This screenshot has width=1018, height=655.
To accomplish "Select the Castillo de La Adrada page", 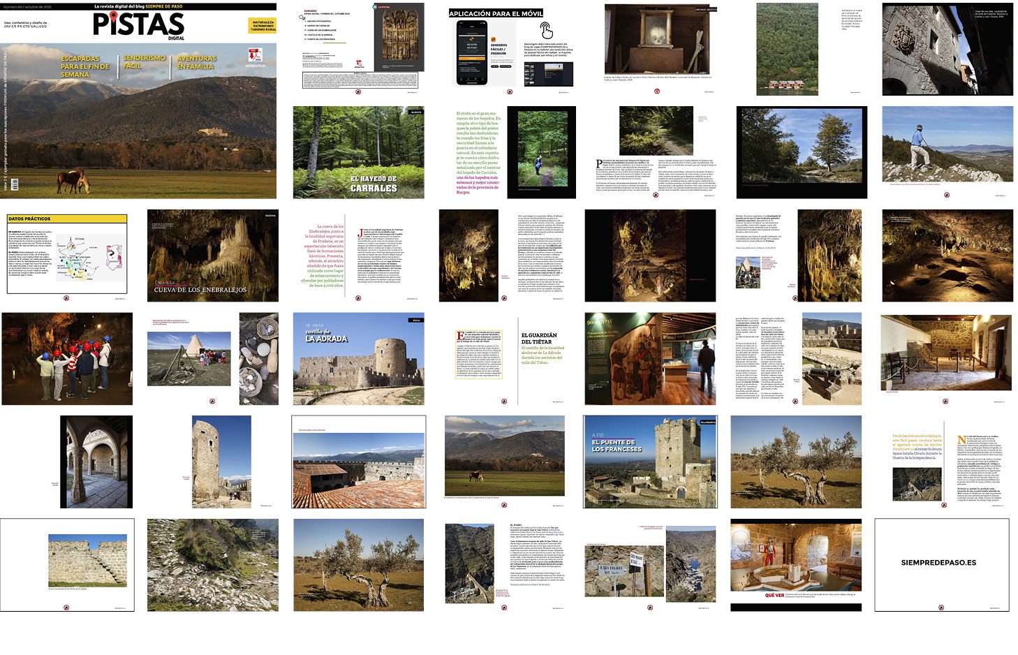I will pyautogui.click(x=358, y=359).
